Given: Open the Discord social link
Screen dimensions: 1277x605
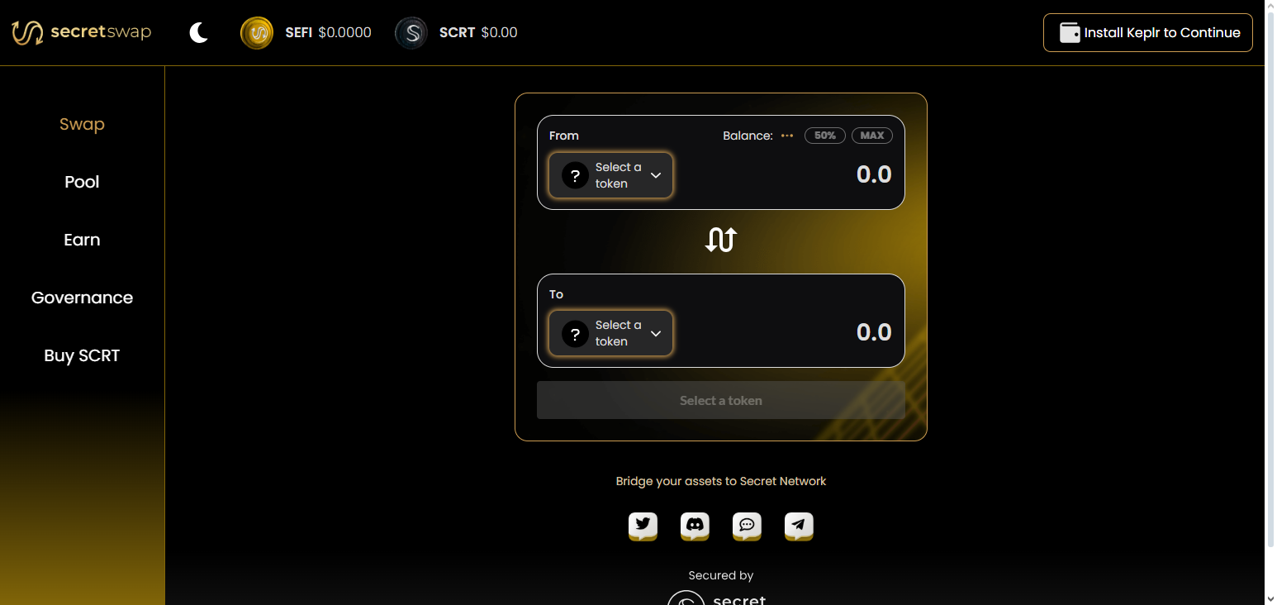Looking at the screenshot, I should pyautogui.click(x=695, y=526).
